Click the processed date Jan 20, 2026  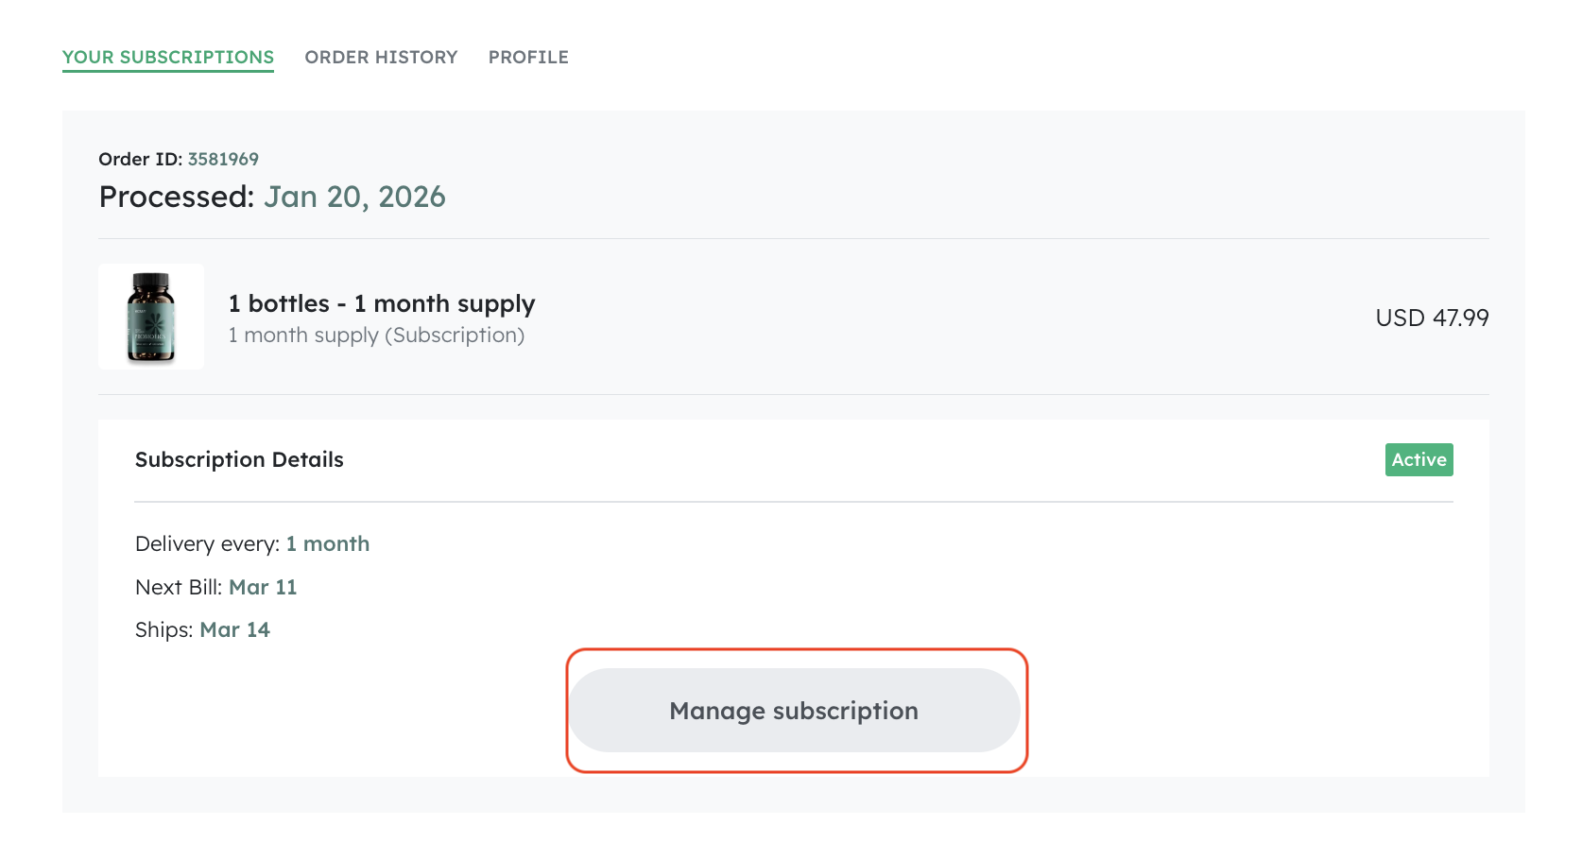tap(354, 197)
